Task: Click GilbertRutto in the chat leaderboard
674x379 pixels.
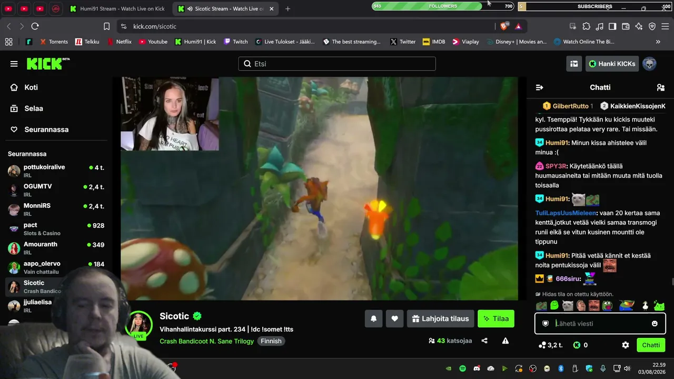Action: click(570, 106)
